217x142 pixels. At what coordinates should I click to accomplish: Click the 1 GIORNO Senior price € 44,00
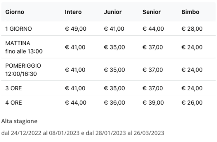153,29
